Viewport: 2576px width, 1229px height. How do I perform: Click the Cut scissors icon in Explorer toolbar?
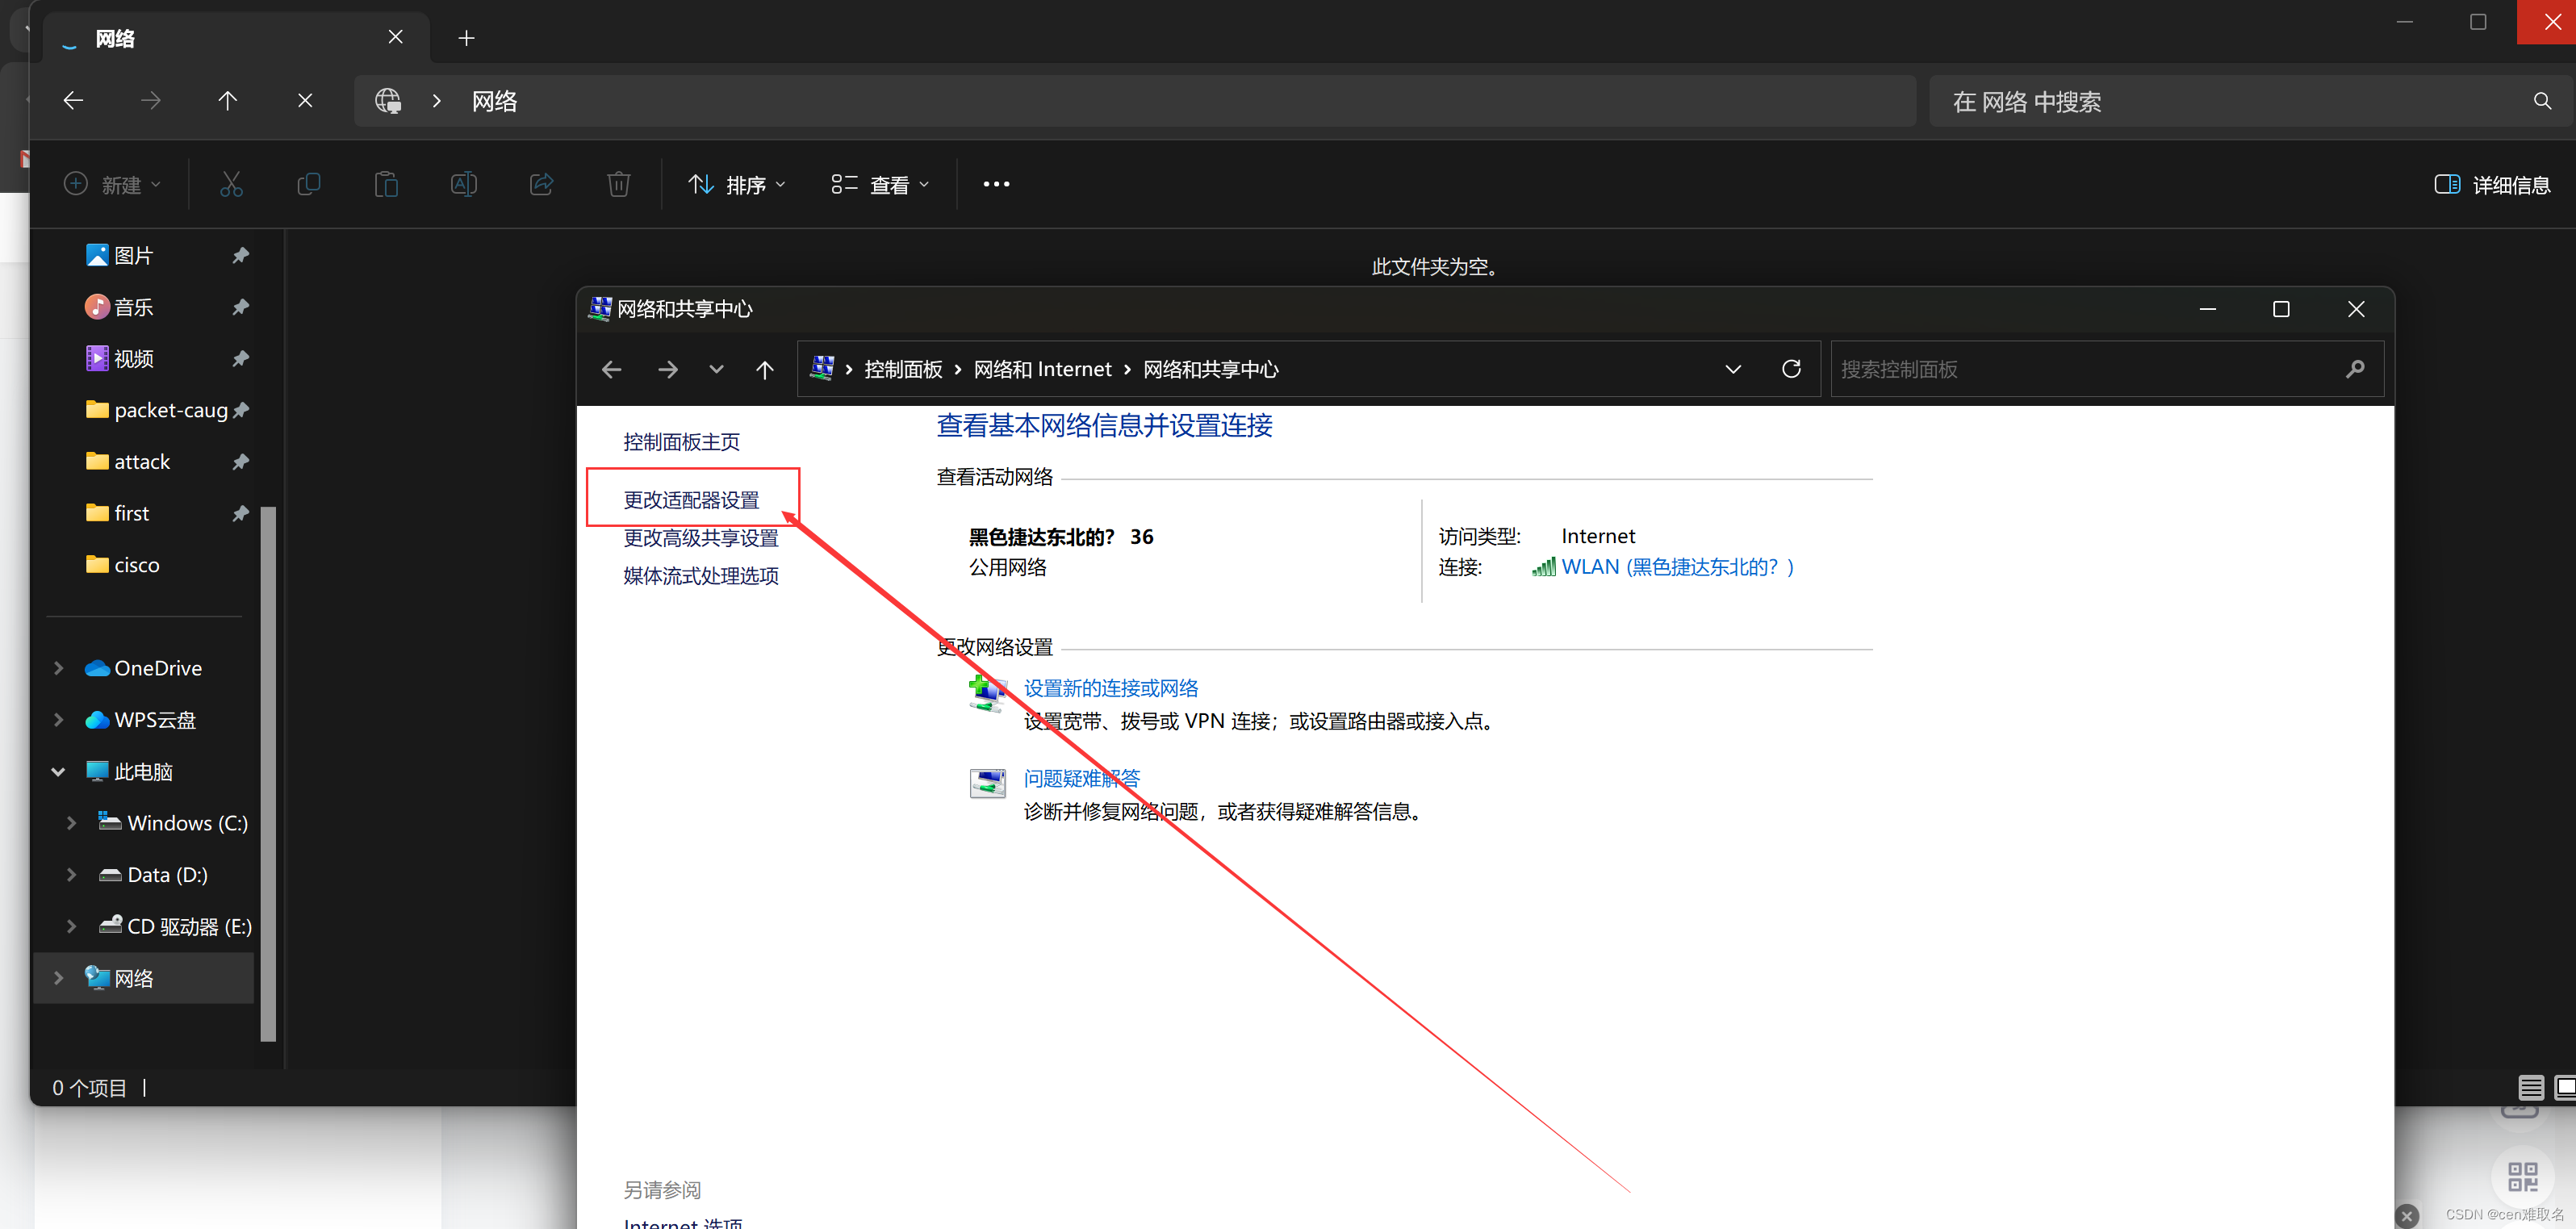click(231, 184)
